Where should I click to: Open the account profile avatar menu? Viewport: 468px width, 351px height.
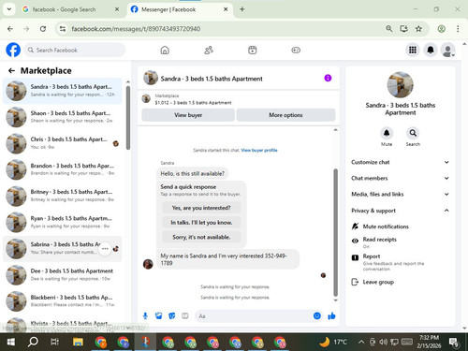pyautogui.click(x=447, y=50)
